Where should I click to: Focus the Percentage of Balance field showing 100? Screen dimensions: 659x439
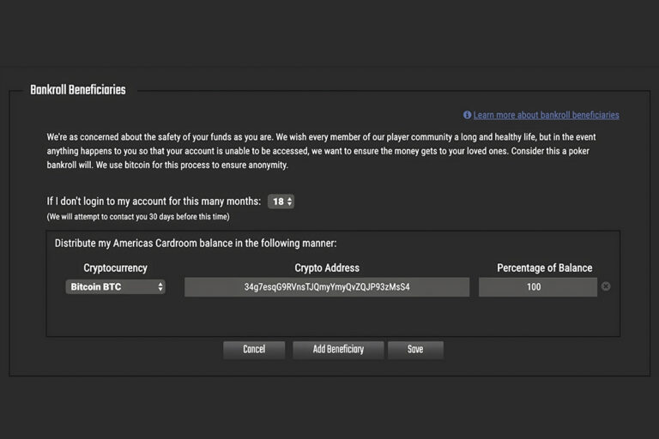pyautogui.click(x=538, y=287)
